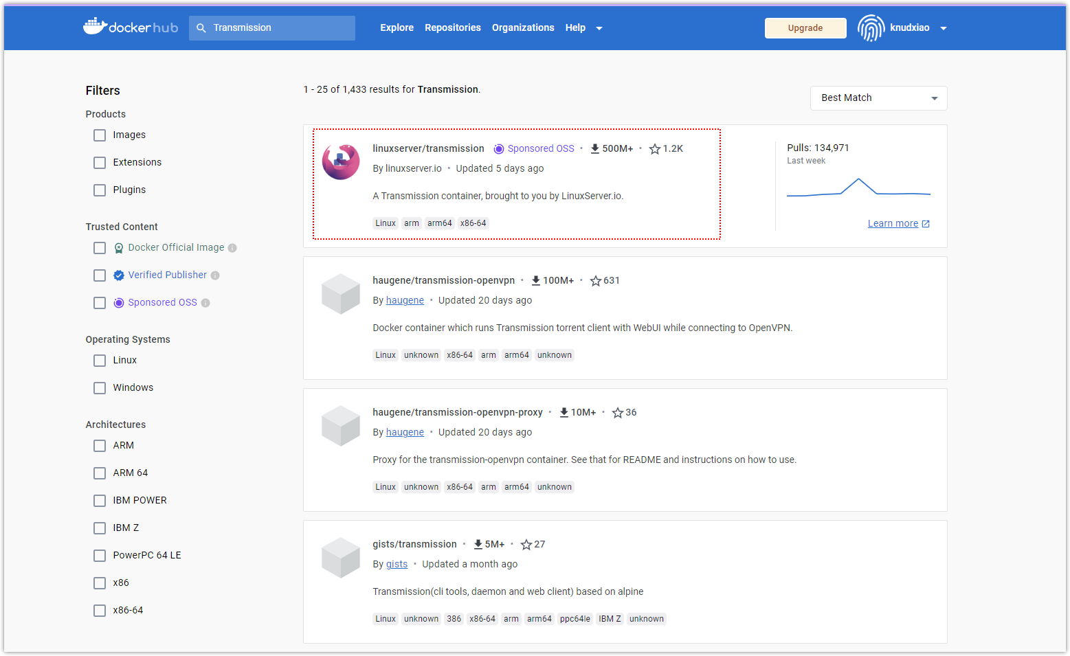The width and height of the screenshot is (1070, 656).
Task: Click the star icon next to 27
Action: [x=526, y=545]
